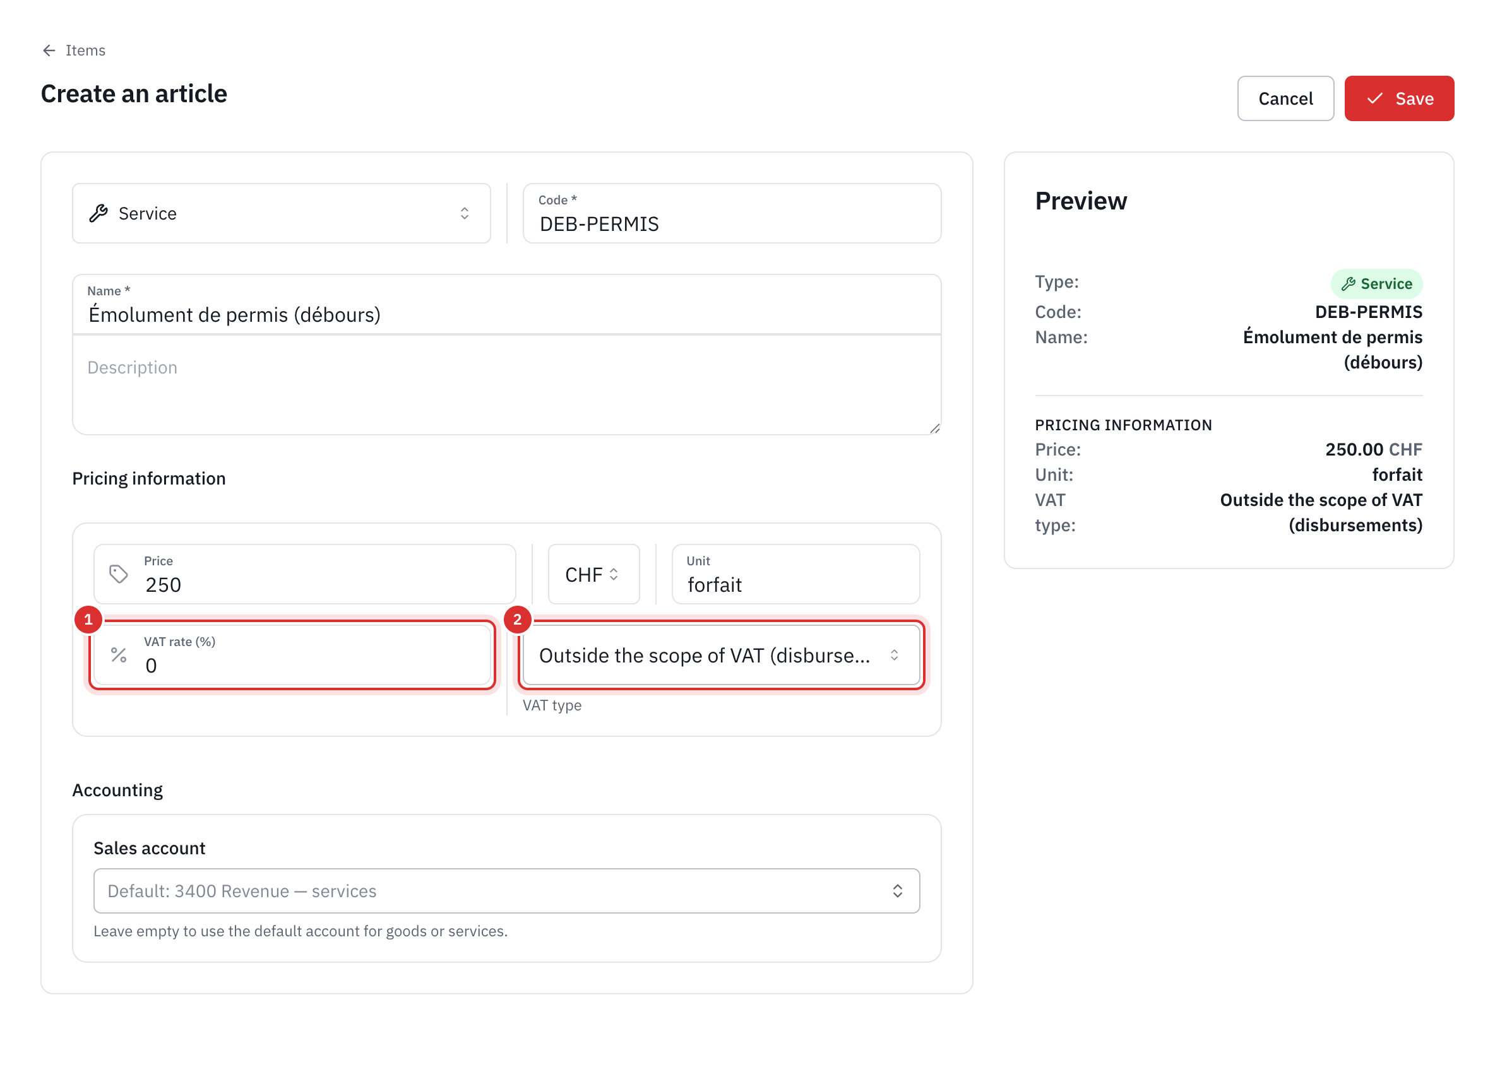1495x1065 pixels.
Task: Click the PRICING INFORMATION preview label
Action: pyautogui.click(x=1123, y=425)
